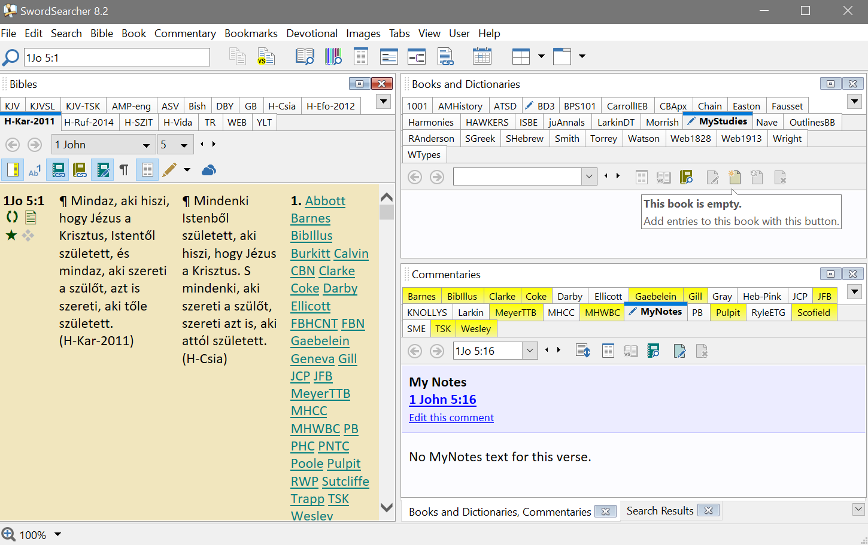868x545 pixels.
Task: Open the 1Jo 5:16 verse dropdown in Commentaries
Action: click(x=530, y=351)
